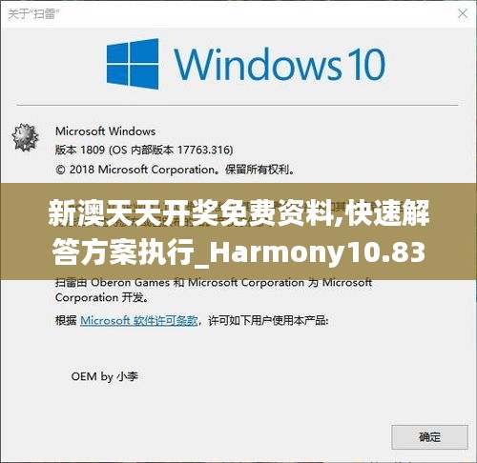Click the 保留所有权利 text
The height and width of the screenshot is (463, 477).
(x=259, y=170)
